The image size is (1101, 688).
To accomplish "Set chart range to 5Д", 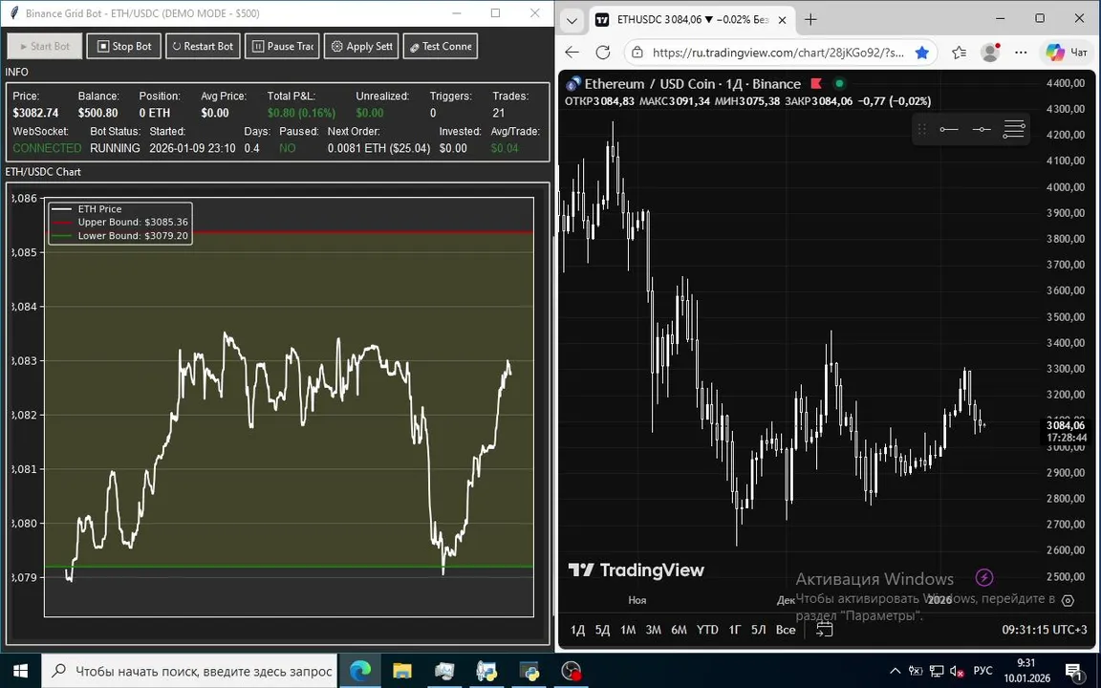I will [602, 630].
